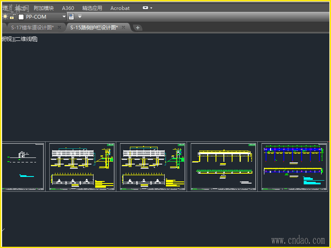The height and width of the screenshot is (248, 331).
Task: Switch to S-17错车道设计图 drawing tab
Action: tap(32, 28)
